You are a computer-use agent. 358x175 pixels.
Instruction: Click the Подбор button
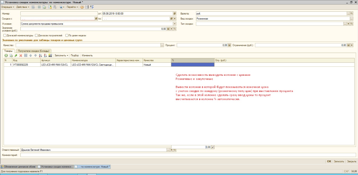click(75, 55)
